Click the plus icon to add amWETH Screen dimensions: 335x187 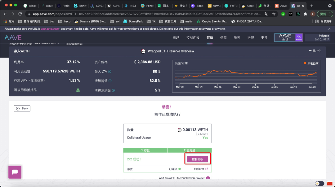click(208, 178)
